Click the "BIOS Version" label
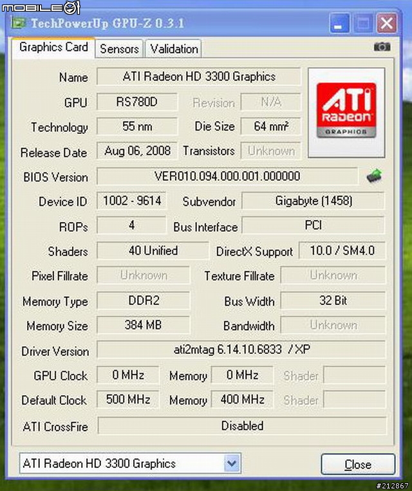The image size is (412, 491). coord(55,177)
